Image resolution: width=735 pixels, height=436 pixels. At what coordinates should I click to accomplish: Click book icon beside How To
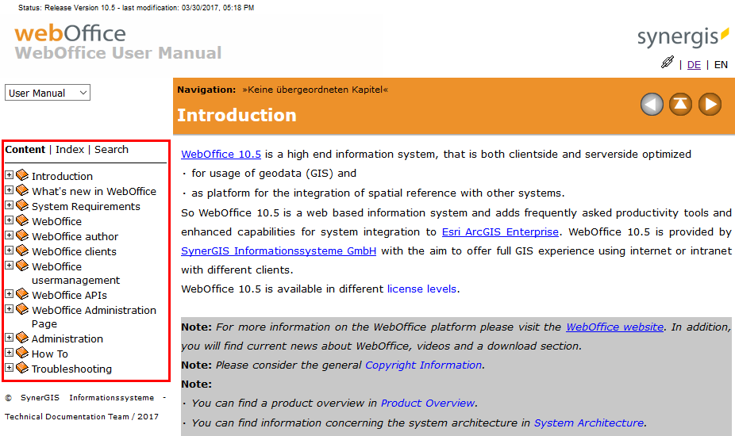coord(22,353)
